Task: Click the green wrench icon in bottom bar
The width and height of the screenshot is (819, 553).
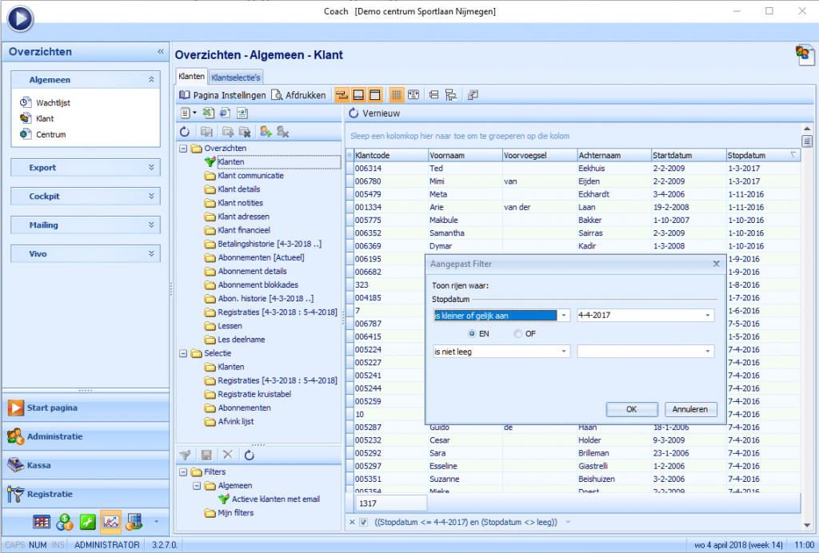Action: point(88,523)
